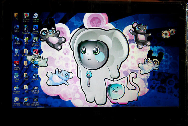Launch the Windows Live Mail (메일) shortcut

(x=16, y=100)
